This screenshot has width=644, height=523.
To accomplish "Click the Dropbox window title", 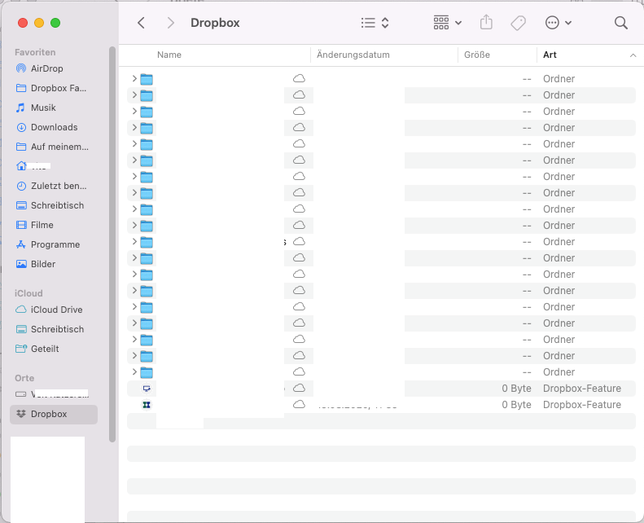I will tap(215, 23).
